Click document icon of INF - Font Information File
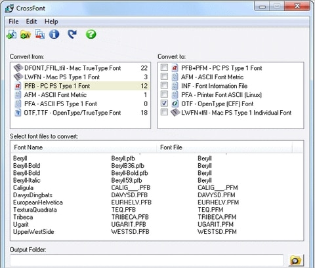 coord(175,86)
